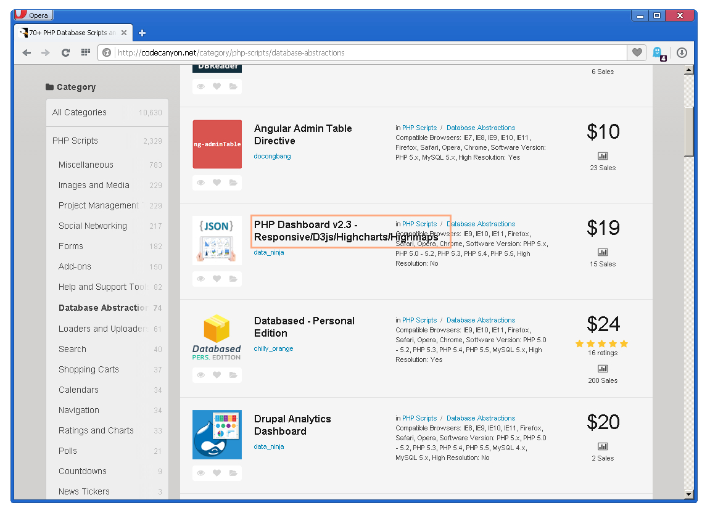Open the JSON PHP Dashboard thumbnail

click(x=217, y=240)
